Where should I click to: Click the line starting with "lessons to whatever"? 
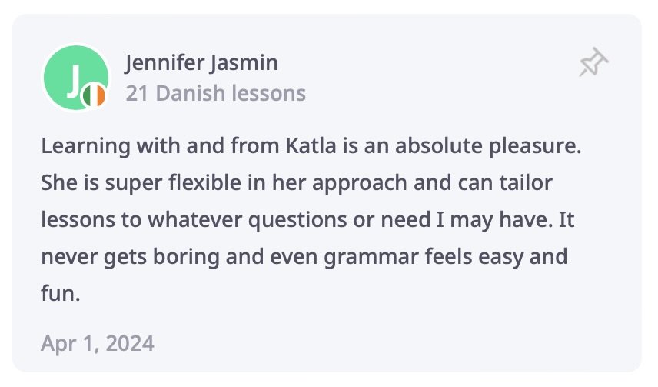307,220
